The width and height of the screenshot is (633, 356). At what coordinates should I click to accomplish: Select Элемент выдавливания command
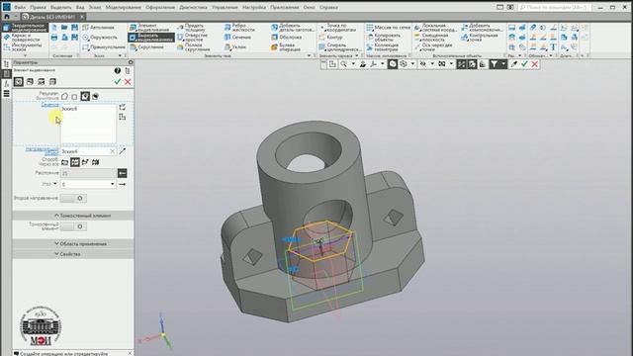[150, 28]
